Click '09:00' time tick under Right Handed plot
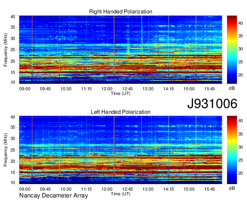Viewport: 247px width, 200px height. (25, 89)
